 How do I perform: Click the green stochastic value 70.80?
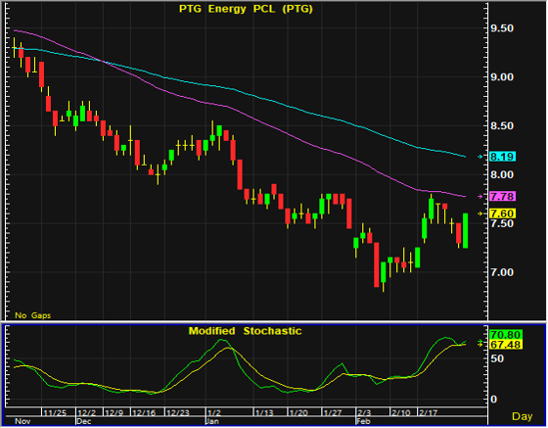[x=505, y=335]
